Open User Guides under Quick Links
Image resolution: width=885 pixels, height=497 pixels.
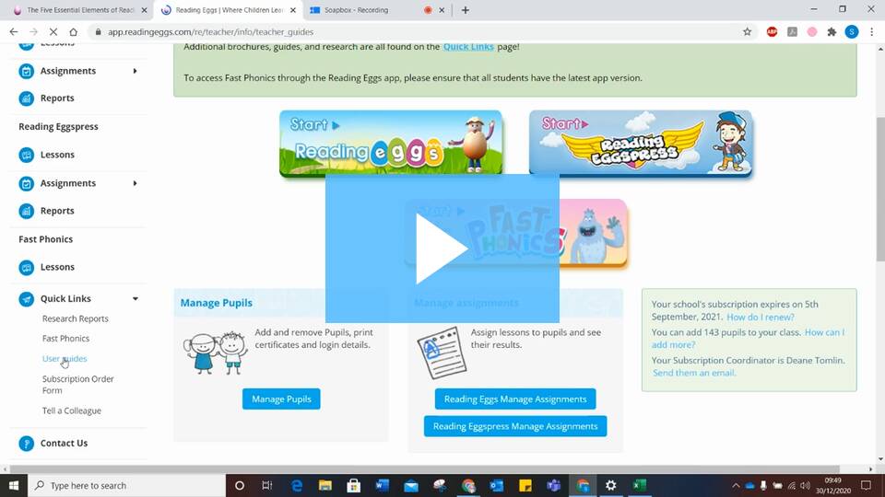(x=65, y=359)
